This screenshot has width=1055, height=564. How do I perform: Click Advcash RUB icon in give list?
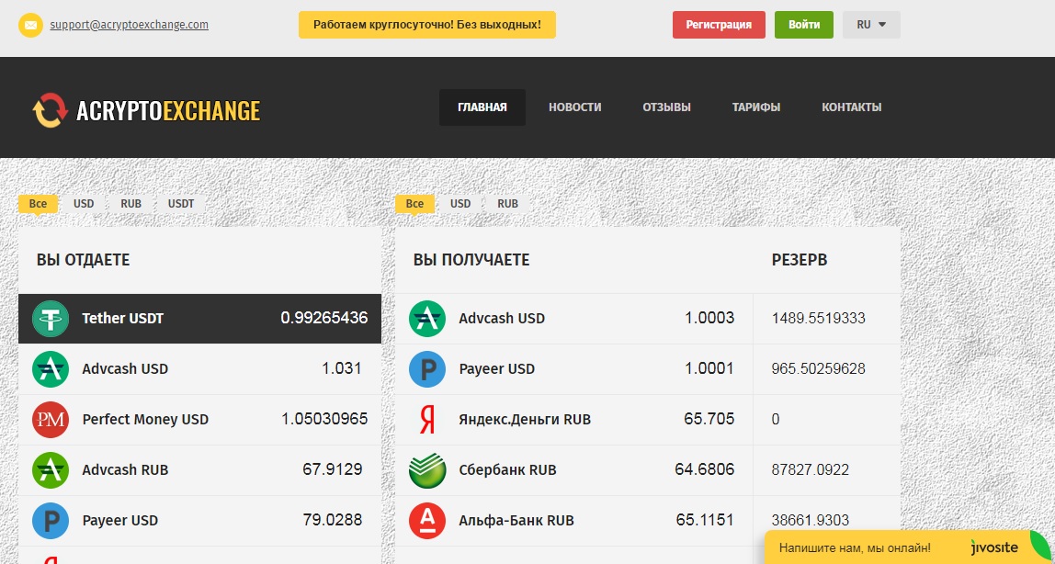pos(51,470)
